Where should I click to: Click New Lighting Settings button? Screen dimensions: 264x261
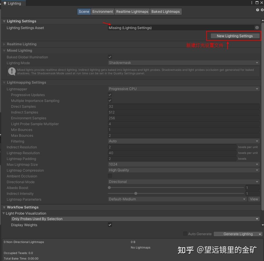[235, 36]
